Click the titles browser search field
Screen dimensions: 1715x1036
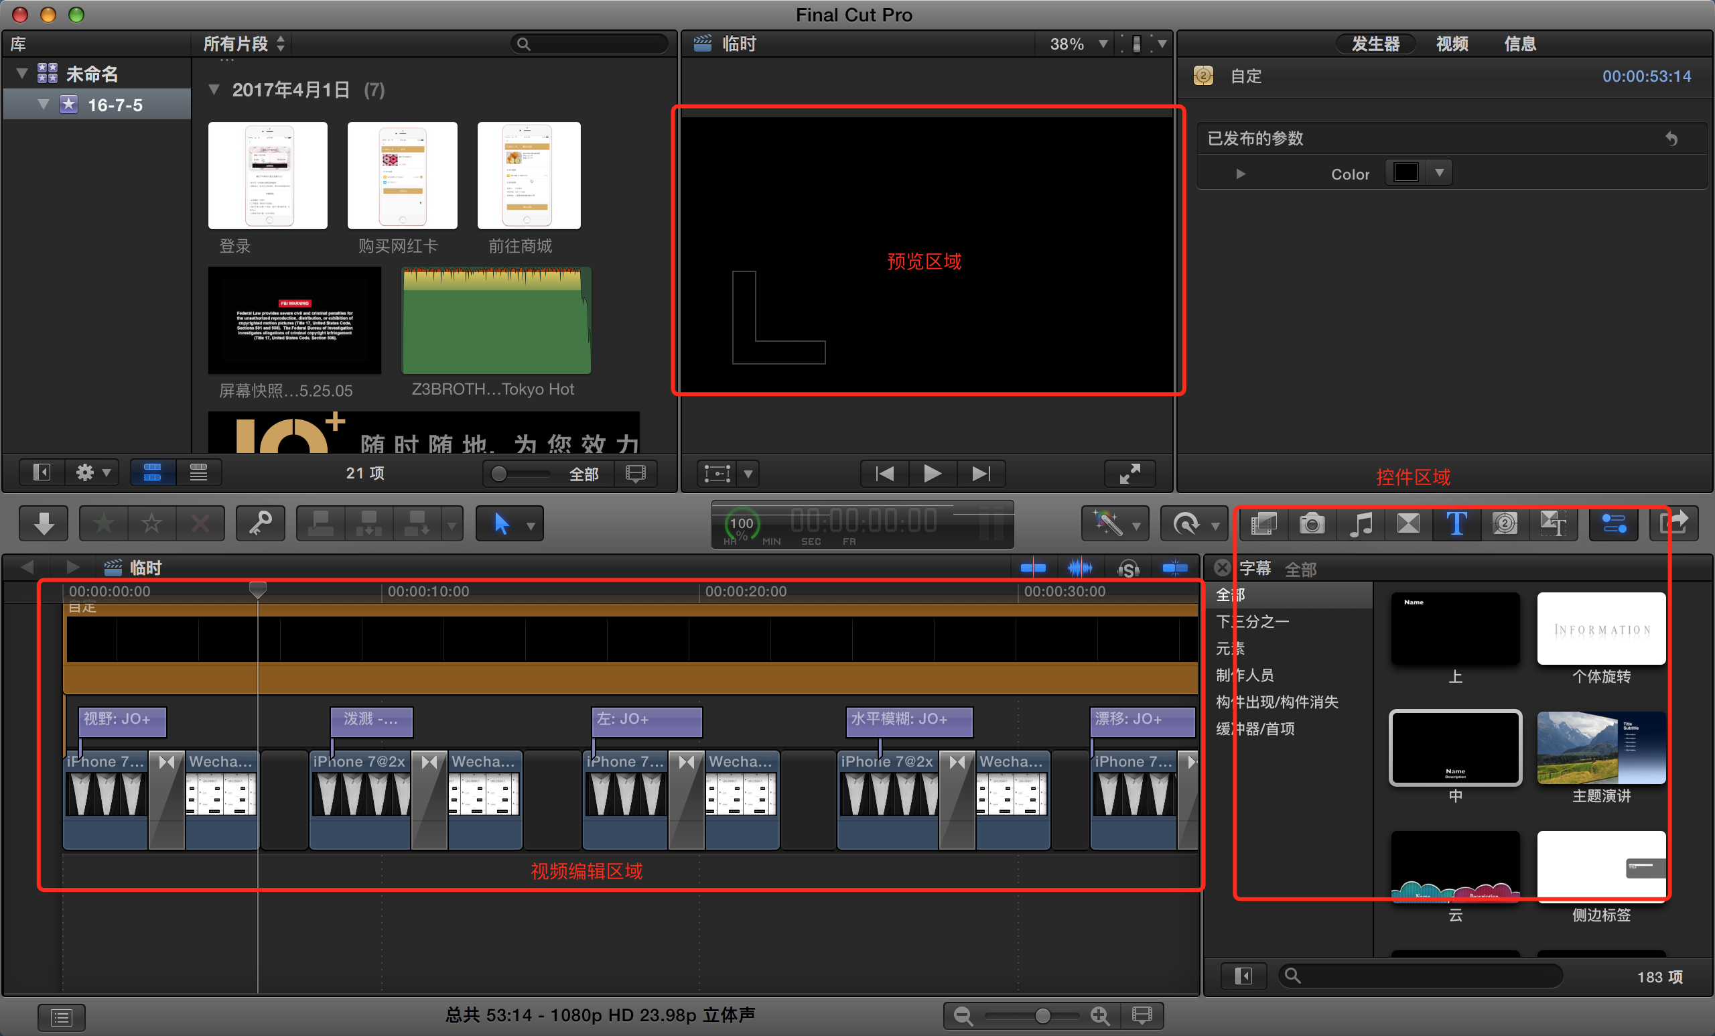pyautogui.click(x=1420, y=976)
